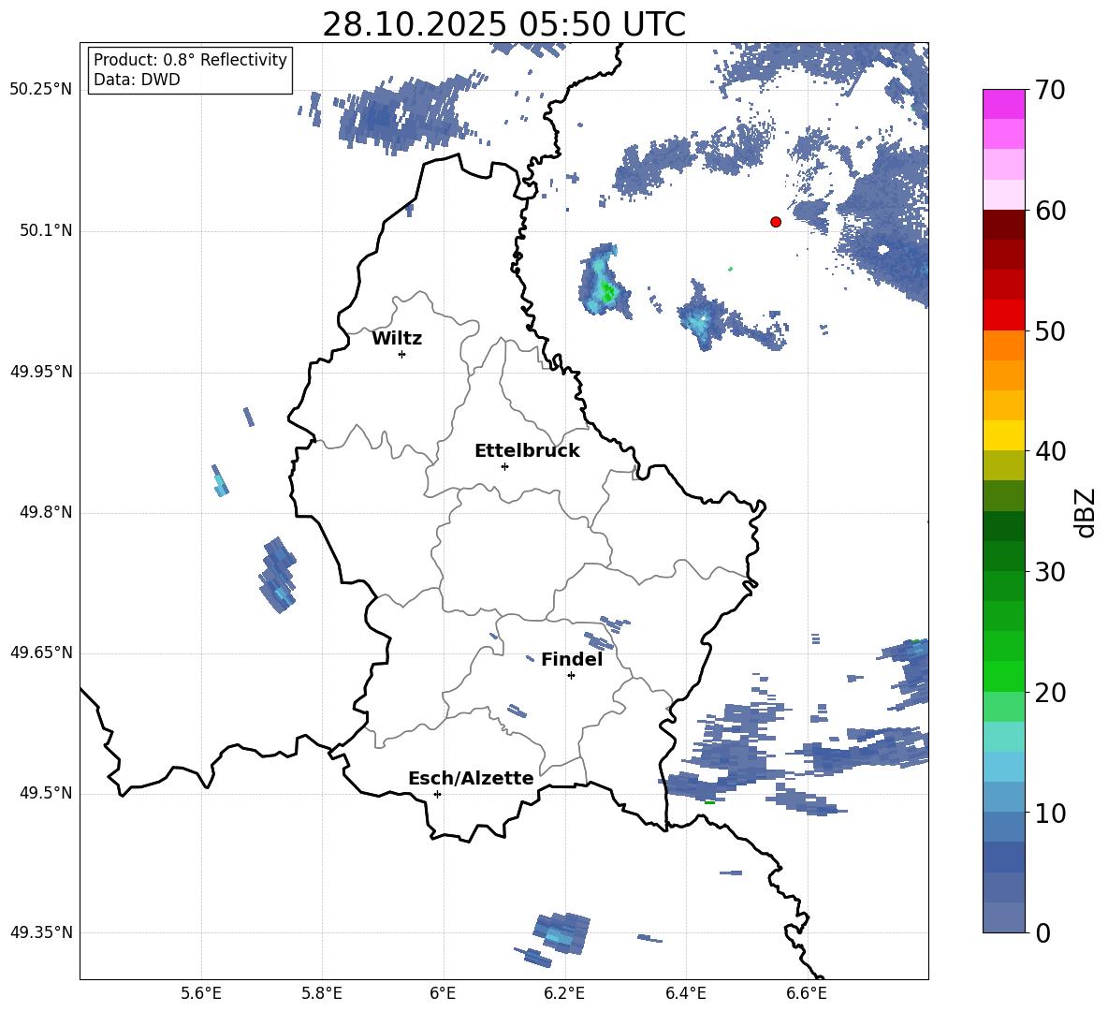Click the dark maroon colorbar segment below 60
The height and width of the screenshot is (1012, 1108).
click(1003, 225)
